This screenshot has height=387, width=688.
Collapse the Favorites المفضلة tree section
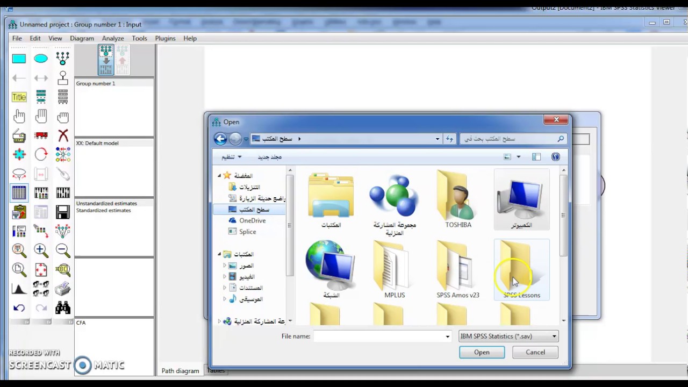219,176
